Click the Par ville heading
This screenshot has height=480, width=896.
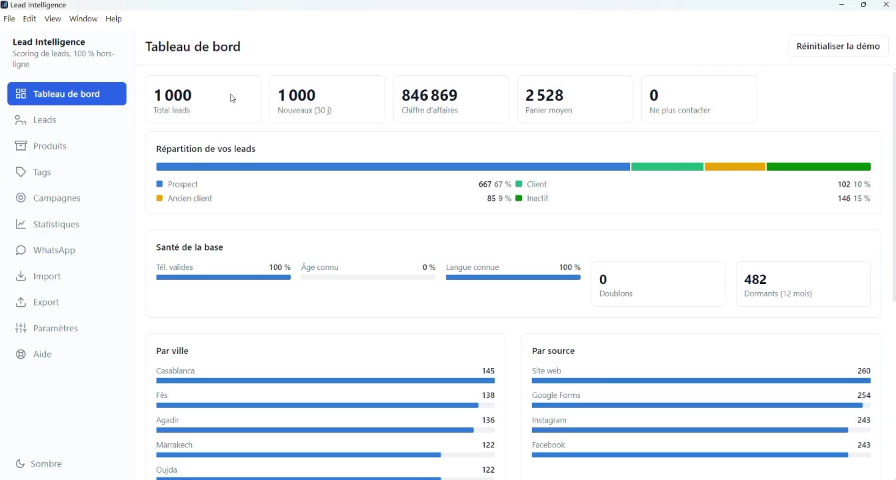point(172,351)
